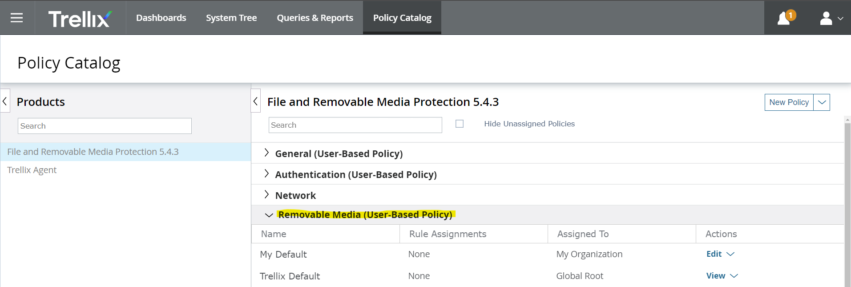Collapse the Products panel
The width and height of the screenshot is (851, 287).
click(5, 101)
